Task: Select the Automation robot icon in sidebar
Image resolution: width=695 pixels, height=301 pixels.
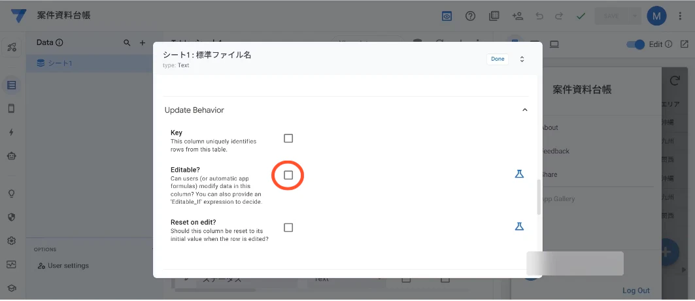Action: [12, 156]
